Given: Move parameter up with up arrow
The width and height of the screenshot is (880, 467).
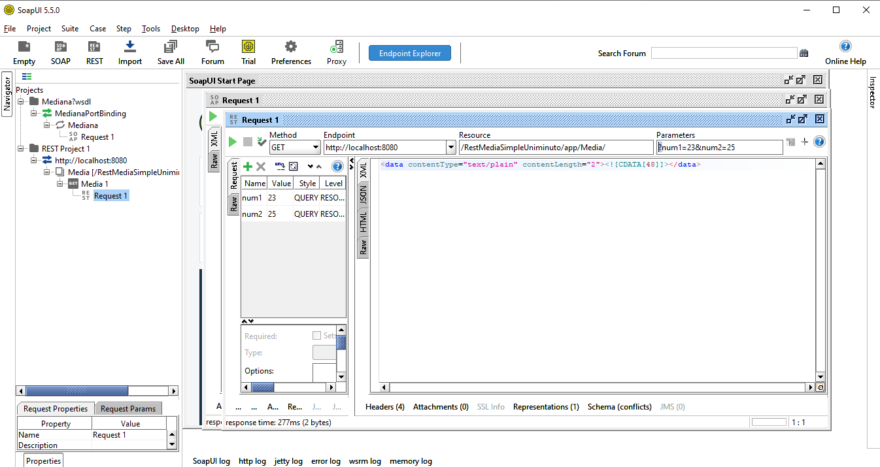Looking at the screenshot, I should tap(318, 167).
